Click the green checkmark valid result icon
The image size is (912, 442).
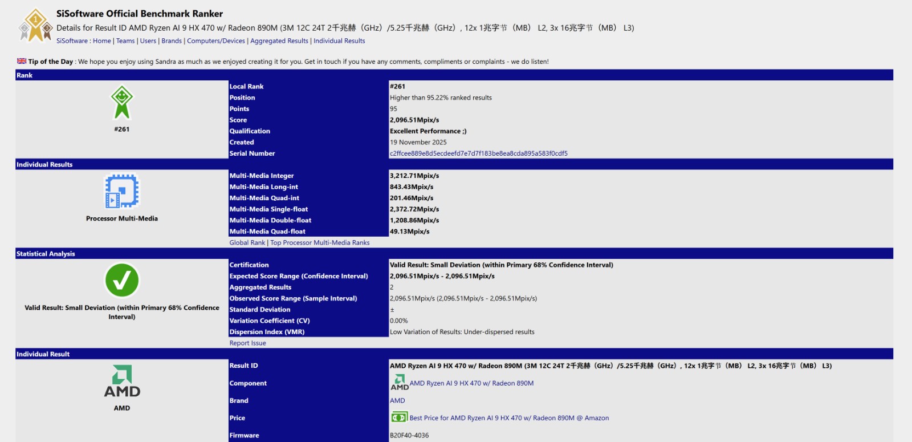pos(122,280)
